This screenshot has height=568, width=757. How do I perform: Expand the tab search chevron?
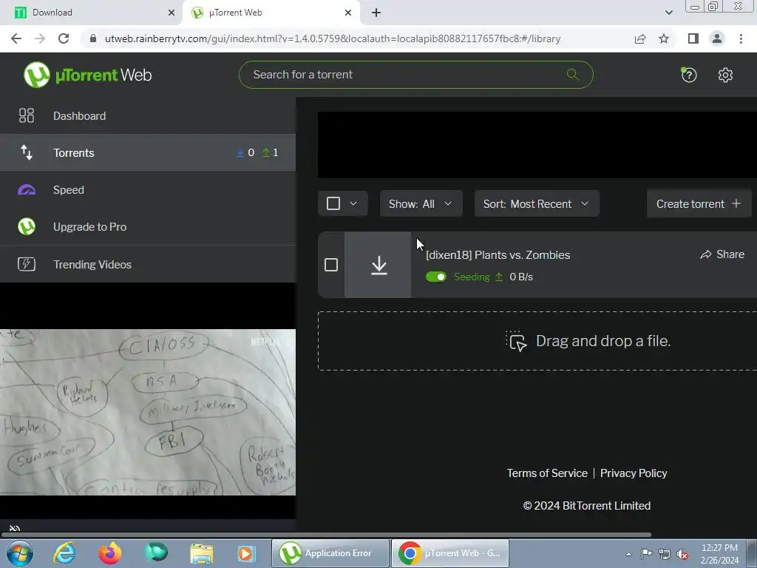tap(668, 13)
